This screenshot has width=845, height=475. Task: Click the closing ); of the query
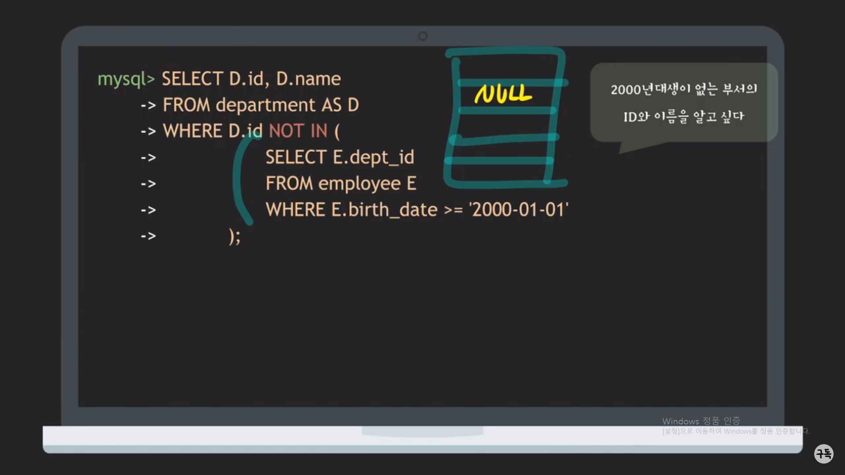235,236
